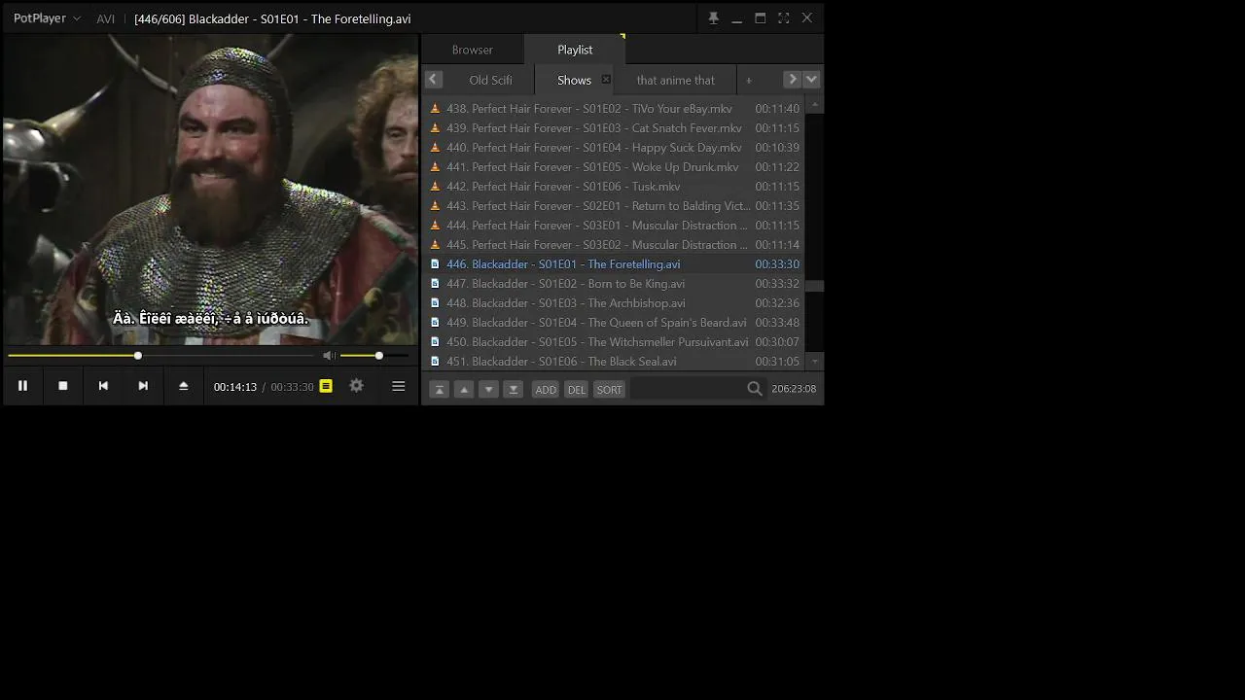Click the current time 00:14:13 display
1245x700 pixels.
(x=235, y=387)
